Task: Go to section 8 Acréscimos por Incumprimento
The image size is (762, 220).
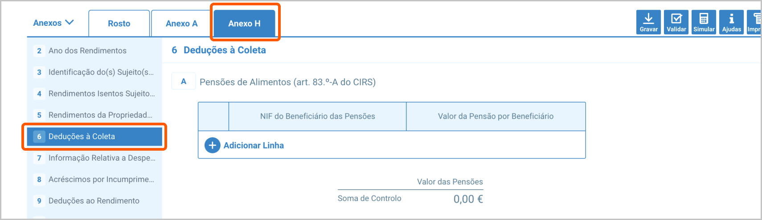Action: pyautogui.click(x=101, y=180)
